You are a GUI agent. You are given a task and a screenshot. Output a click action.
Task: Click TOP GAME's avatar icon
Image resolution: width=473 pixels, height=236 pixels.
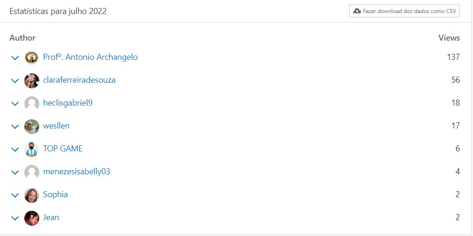[31, 149]
